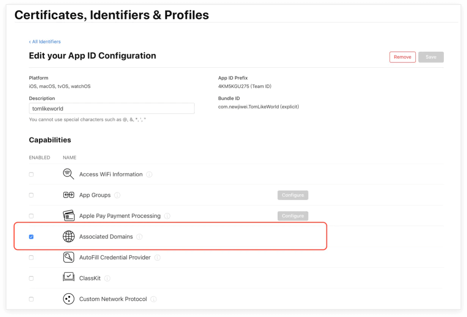The image size is (467, 317).
Task: Click the Access WiFi Information icon
Action: click(69, 174)
